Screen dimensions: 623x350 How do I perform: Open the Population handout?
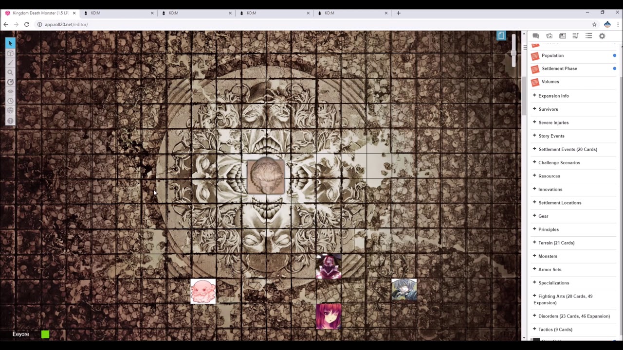tap(552, 55)
